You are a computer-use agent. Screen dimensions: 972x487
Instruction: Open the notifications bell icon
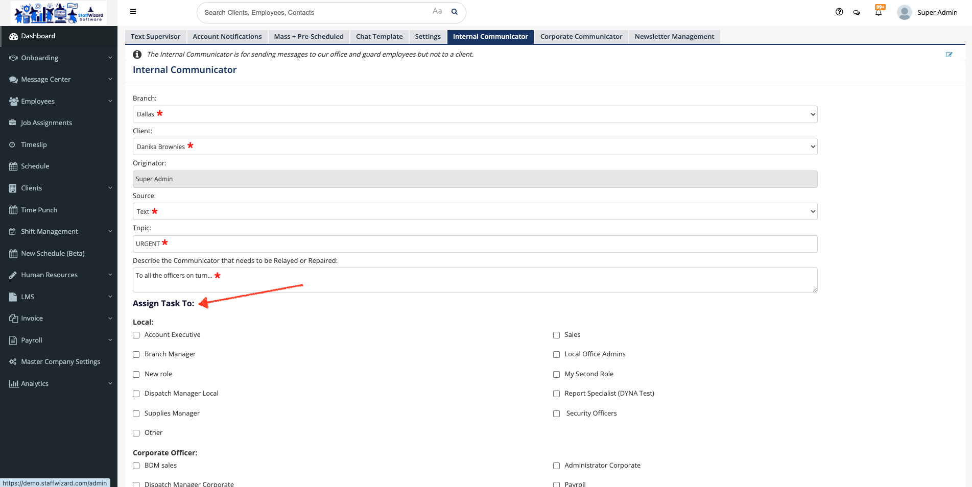point(879,12)
